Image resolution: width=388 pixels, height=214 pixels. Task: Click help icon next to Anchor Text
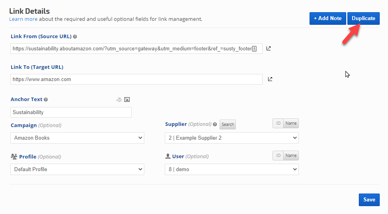tap(46, 100)
